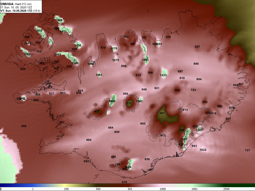Viewport: 255px width, 191px height.
Task: Click the 2500 legend label
Action: pos(226,189)
